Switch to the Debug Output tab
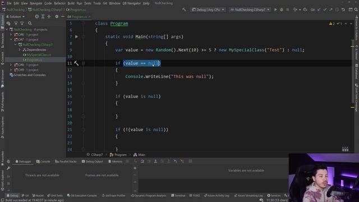 (92, 162)
